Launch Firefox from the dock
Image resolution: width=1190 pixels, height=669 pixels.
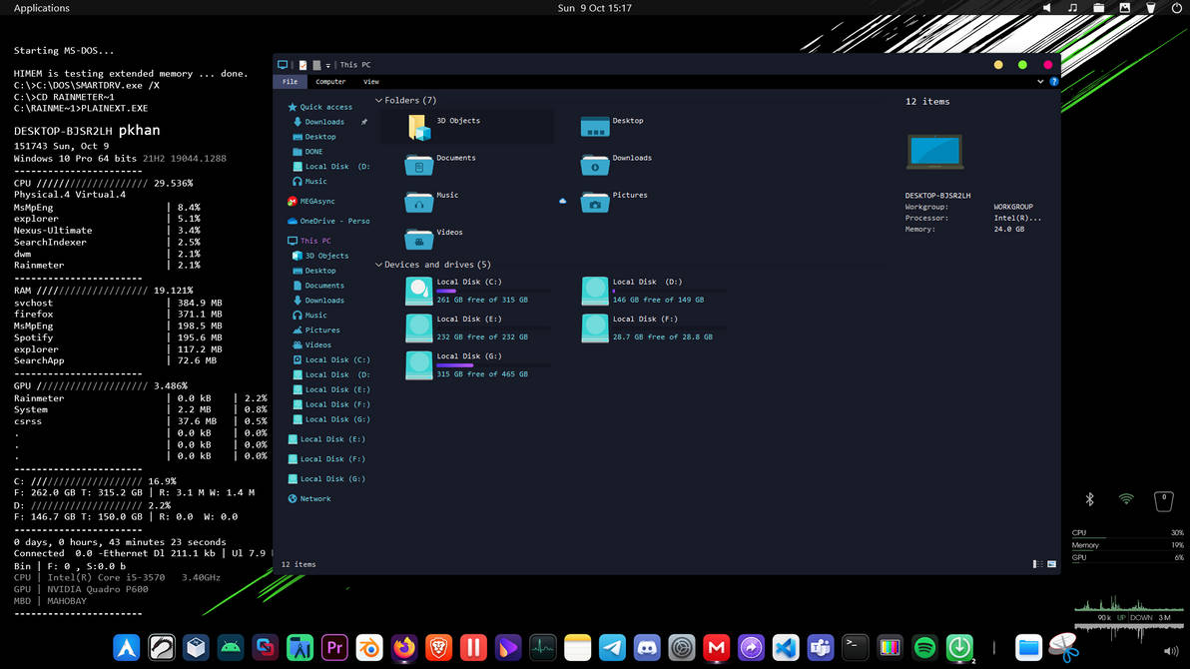tap(404, 648)
